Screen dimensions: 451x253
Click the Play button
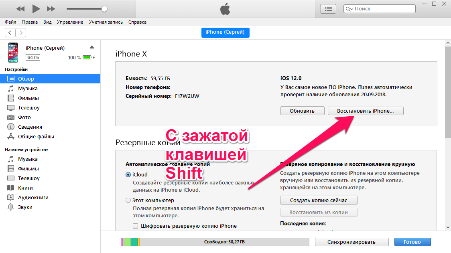click(x=36, y=9)
